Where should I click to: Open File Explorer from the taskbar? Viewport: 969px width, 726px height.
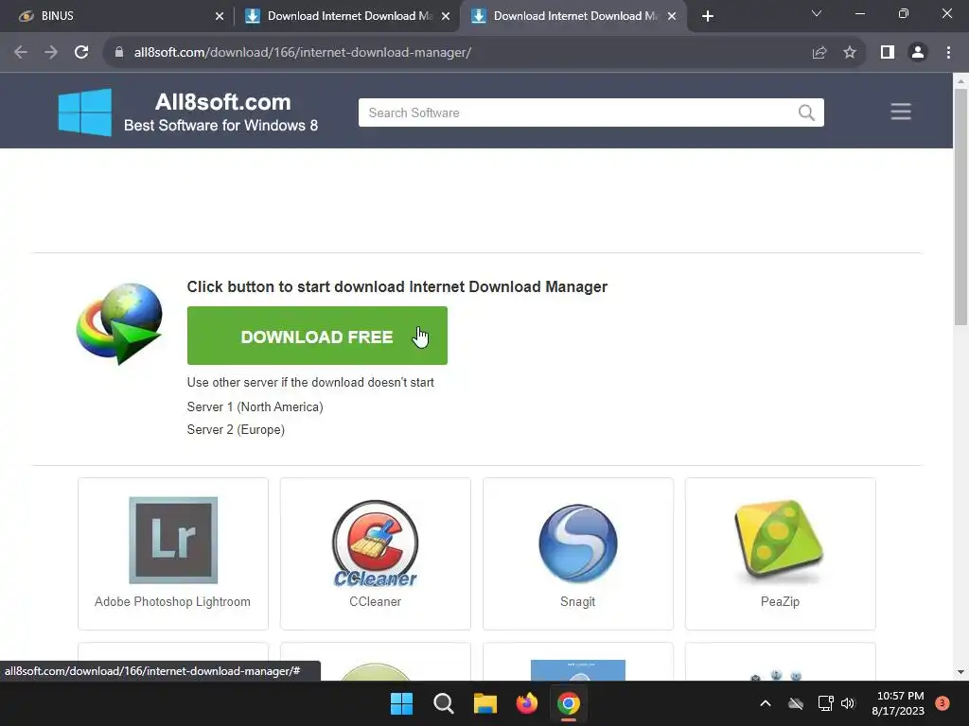point(485,703)
